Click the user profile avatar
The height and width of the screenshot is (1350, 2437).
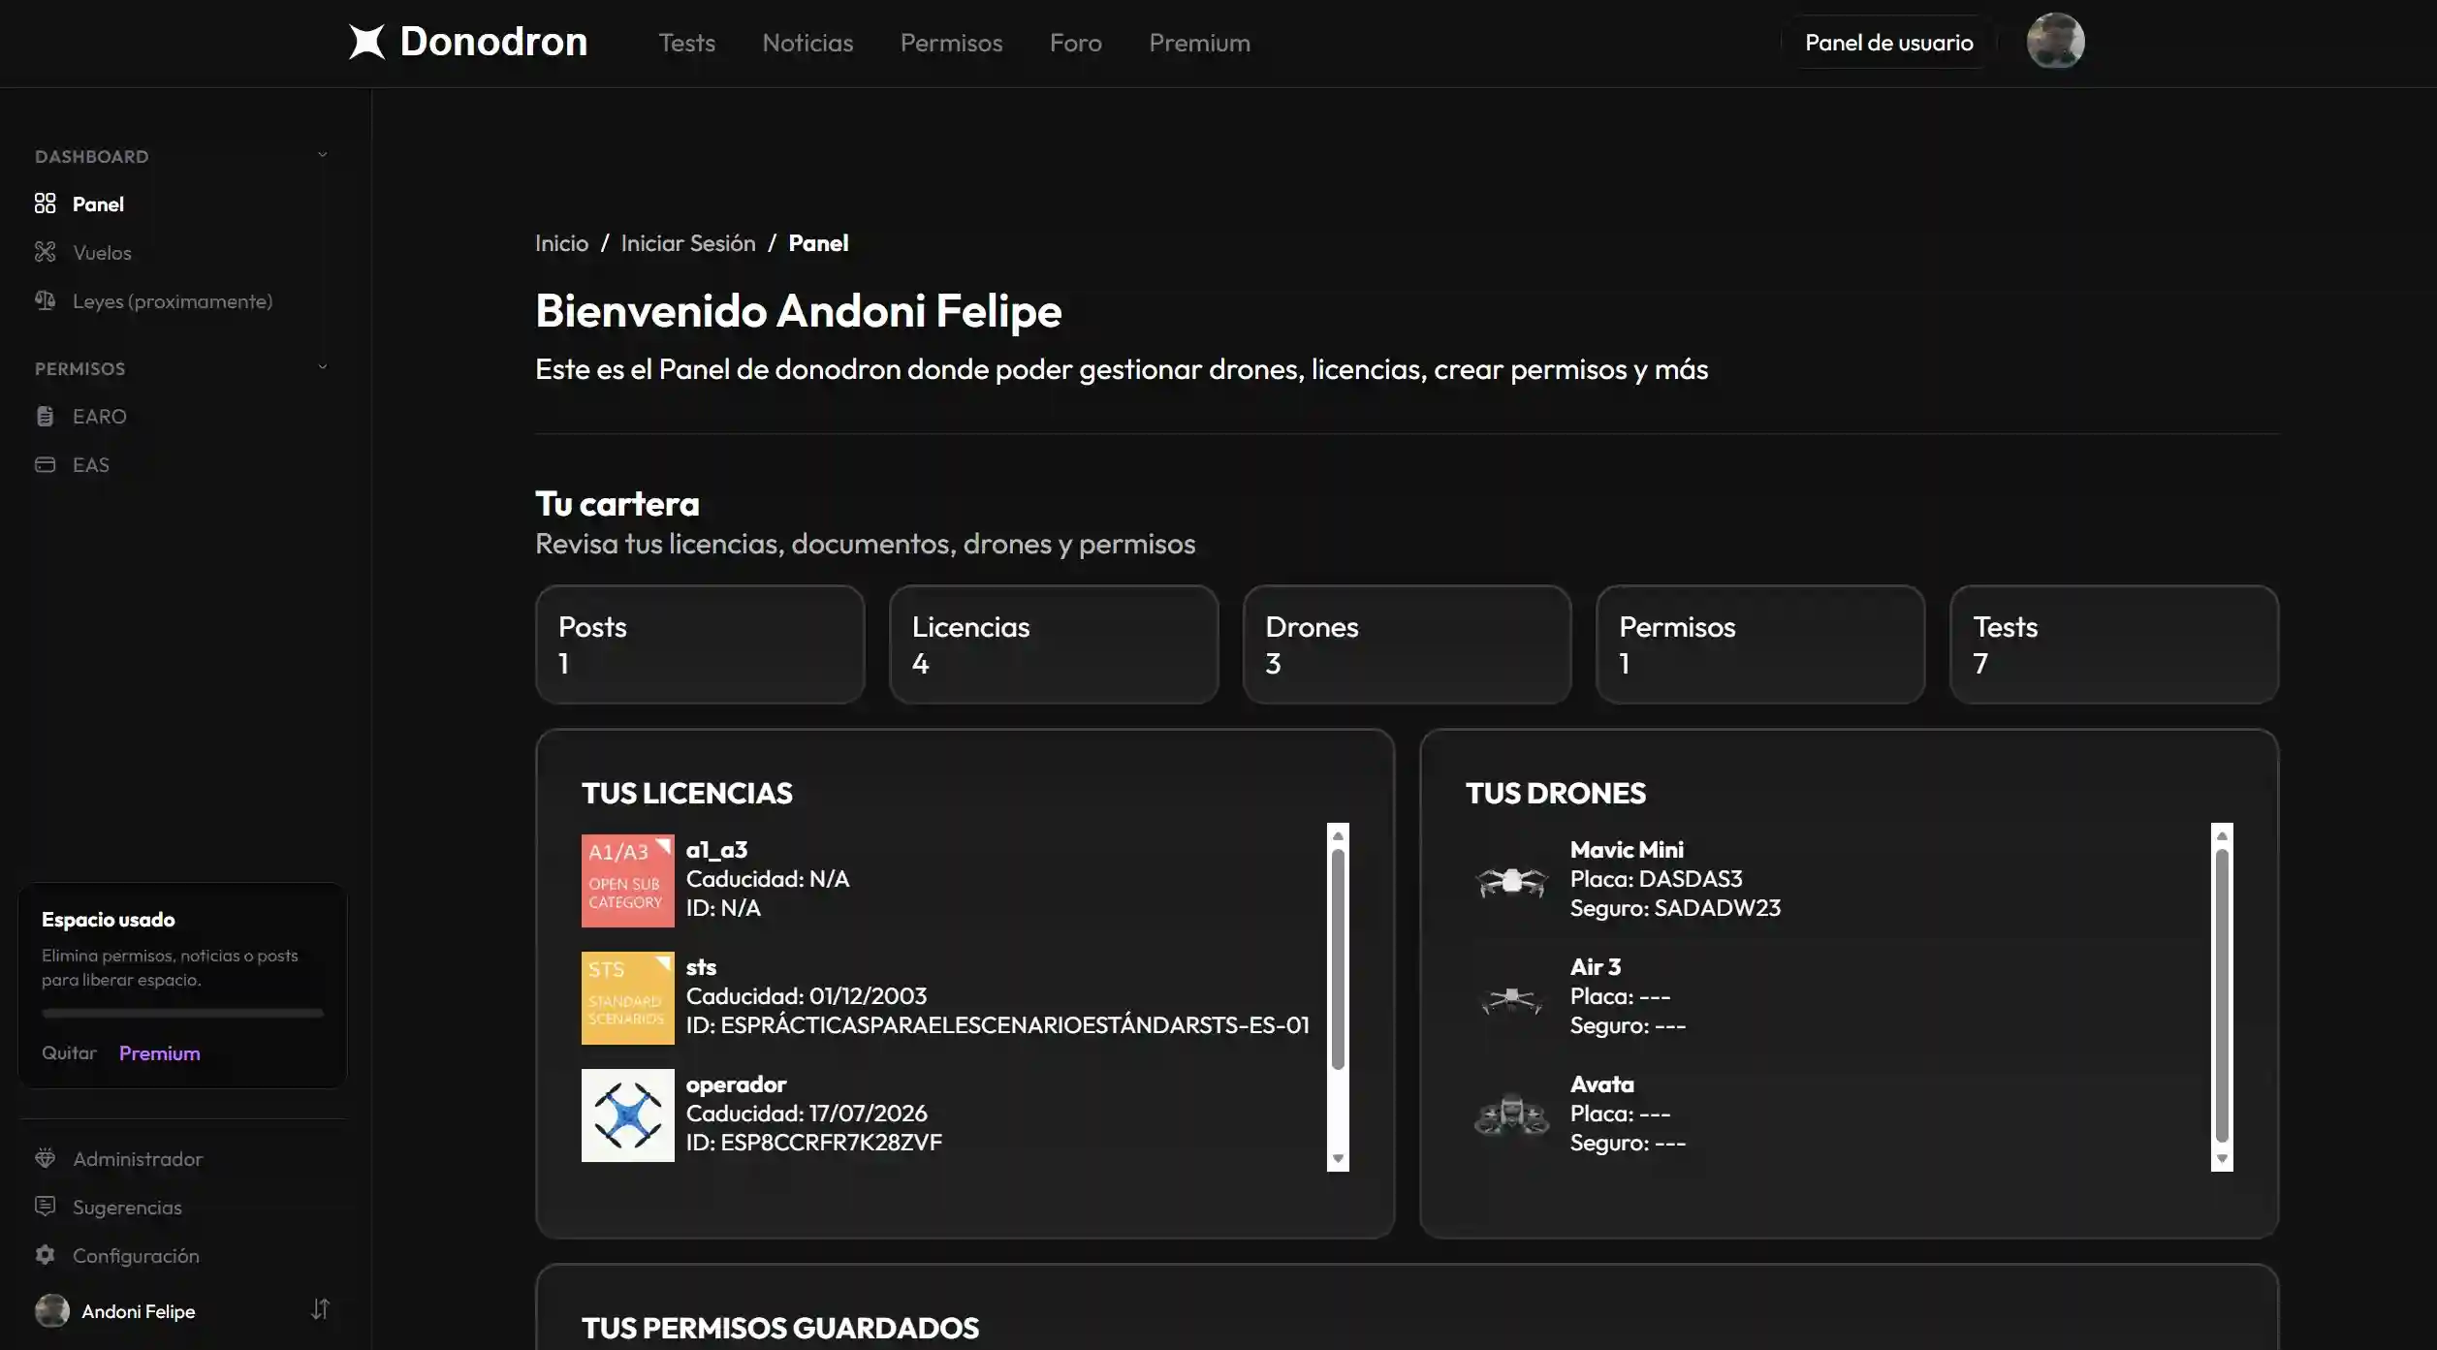point(2055,41)
